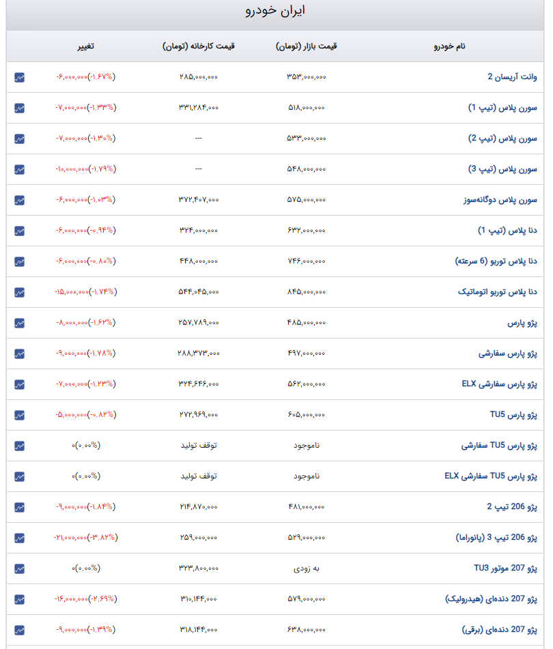The image size is (553, 649).
Task: Click the chart icon for پژو پارس سفارشی ELX
Action: click(x=20, y=384)
